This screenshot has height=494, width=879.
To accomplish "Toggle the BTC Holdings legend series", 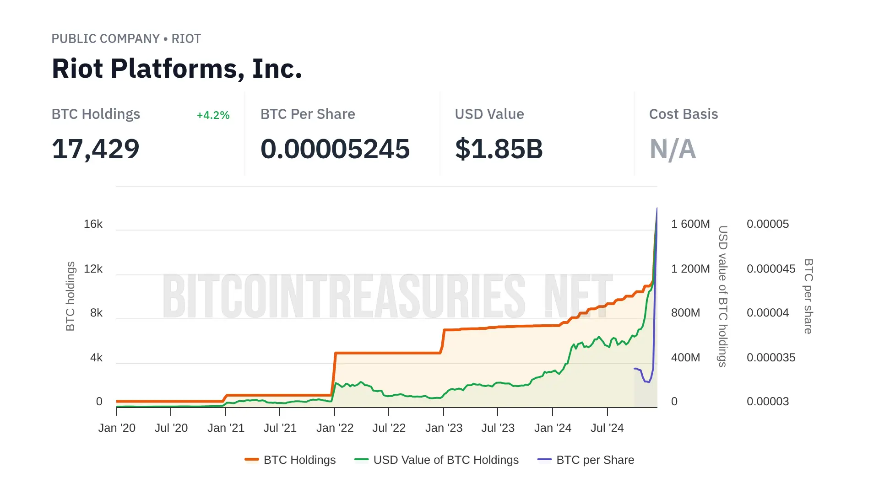I will pos(299,460).
